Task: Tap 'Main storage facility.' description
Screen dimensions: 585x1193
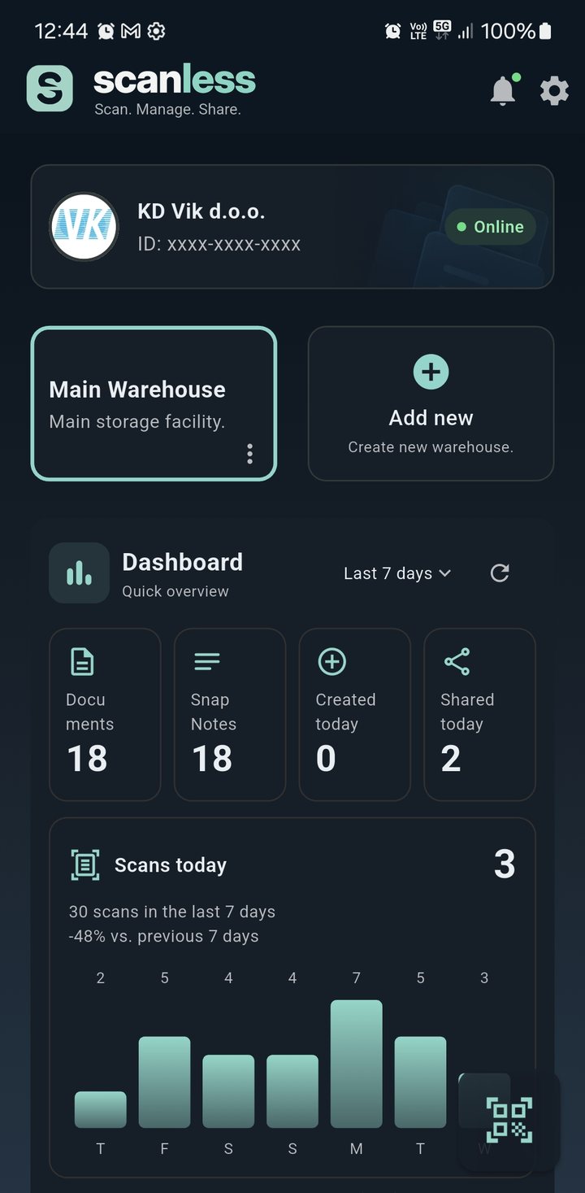Action: tap(137, 422)
